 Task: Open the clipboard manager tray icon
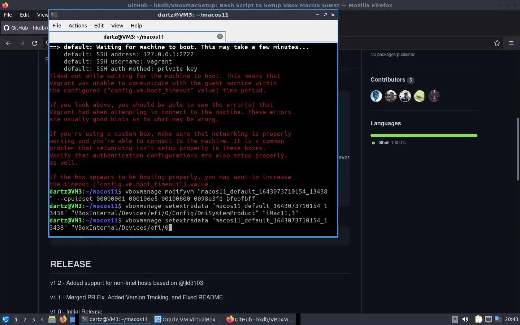[x=478, y=319]
